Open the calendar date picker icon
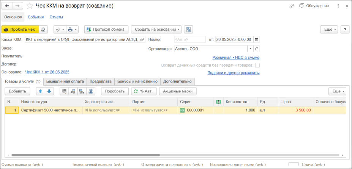 point(257,39)
